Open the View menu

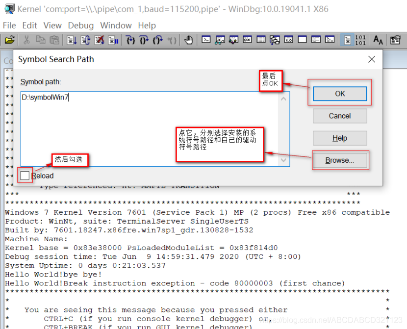52,25
